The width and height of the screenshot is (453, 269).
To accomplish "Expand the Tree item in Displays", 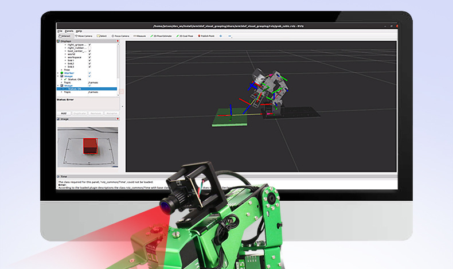I will (x=62, y=70).
